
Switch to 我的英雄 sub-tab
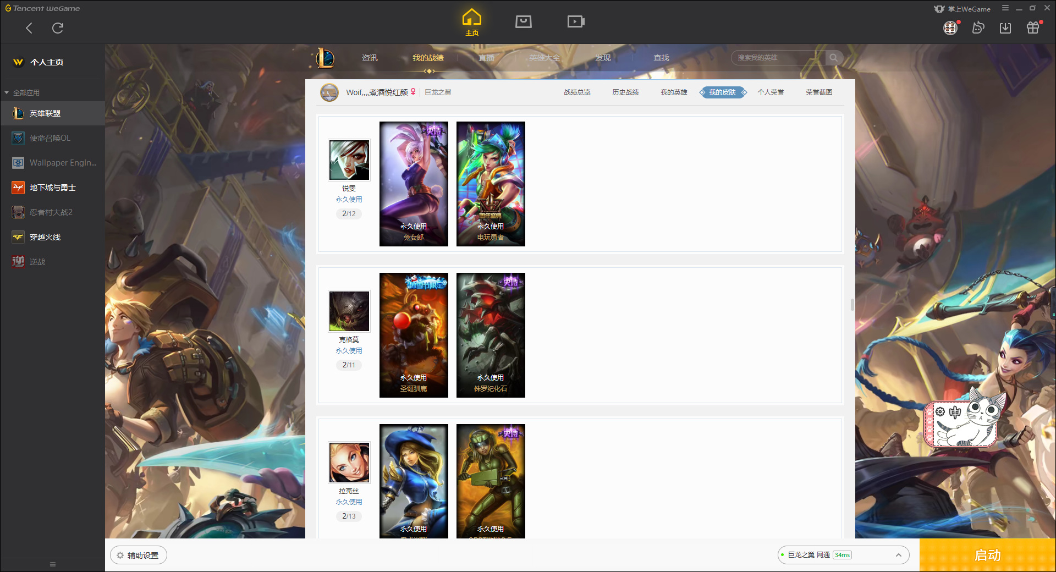[x=674, y=92]
